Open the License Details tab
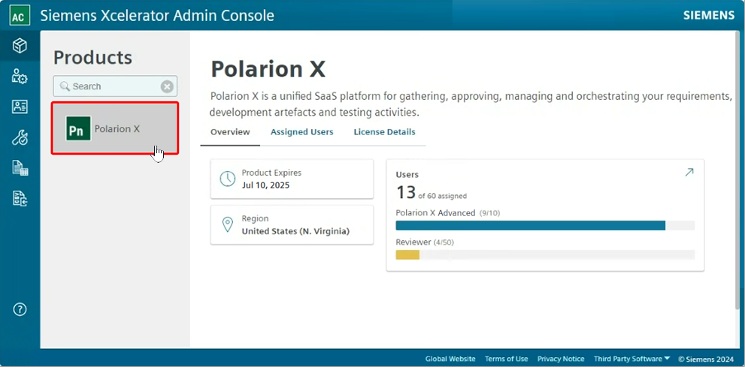This screenshot has height=370, width=745. click(384, 132)
